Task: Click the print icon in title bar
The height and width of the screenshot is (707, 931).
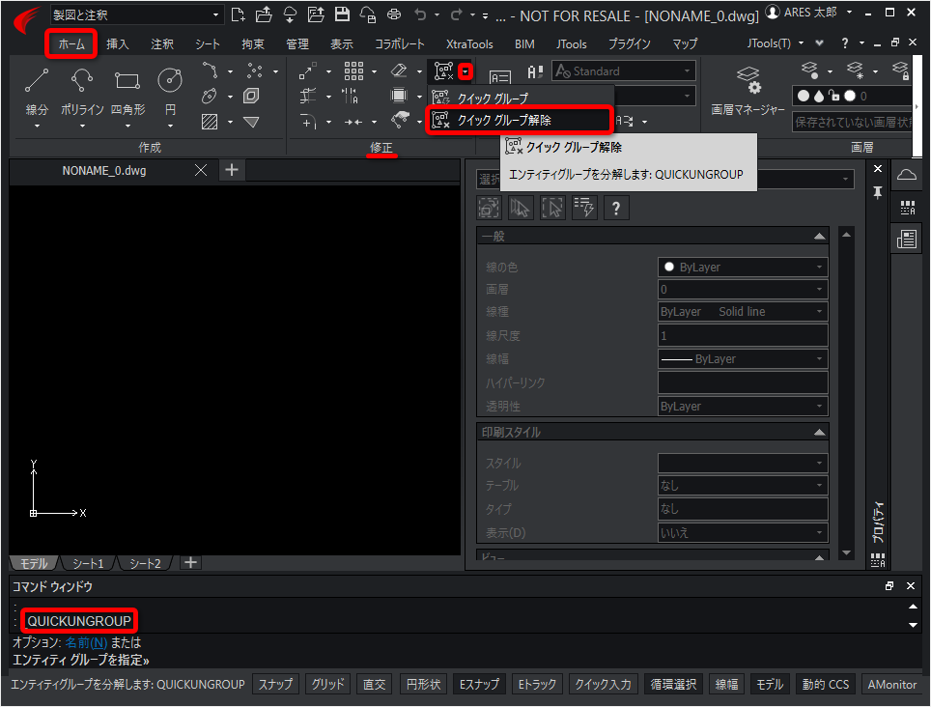Action: pyautogui.click(x=394, y=14)
